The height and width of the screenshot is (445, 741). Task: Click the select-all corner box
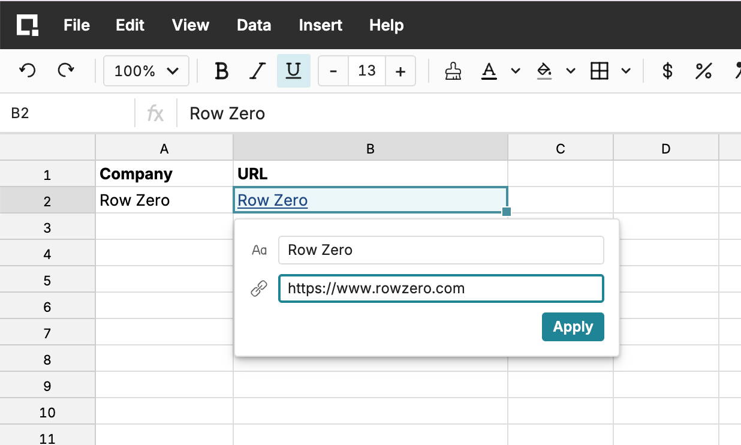(x=47, y=148)
